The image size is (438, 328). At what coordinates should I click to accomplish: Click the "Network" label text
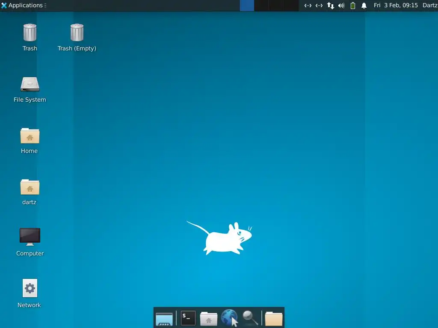tap(29, 305)
